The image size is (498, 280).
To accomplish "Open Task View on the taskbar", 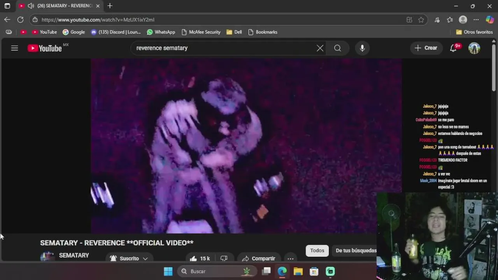I will coord(267,271).
